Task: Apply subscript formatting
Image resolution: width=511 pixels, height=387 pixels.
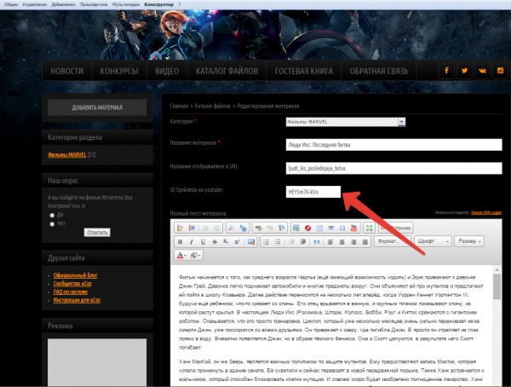Action: tap(226, 242)
